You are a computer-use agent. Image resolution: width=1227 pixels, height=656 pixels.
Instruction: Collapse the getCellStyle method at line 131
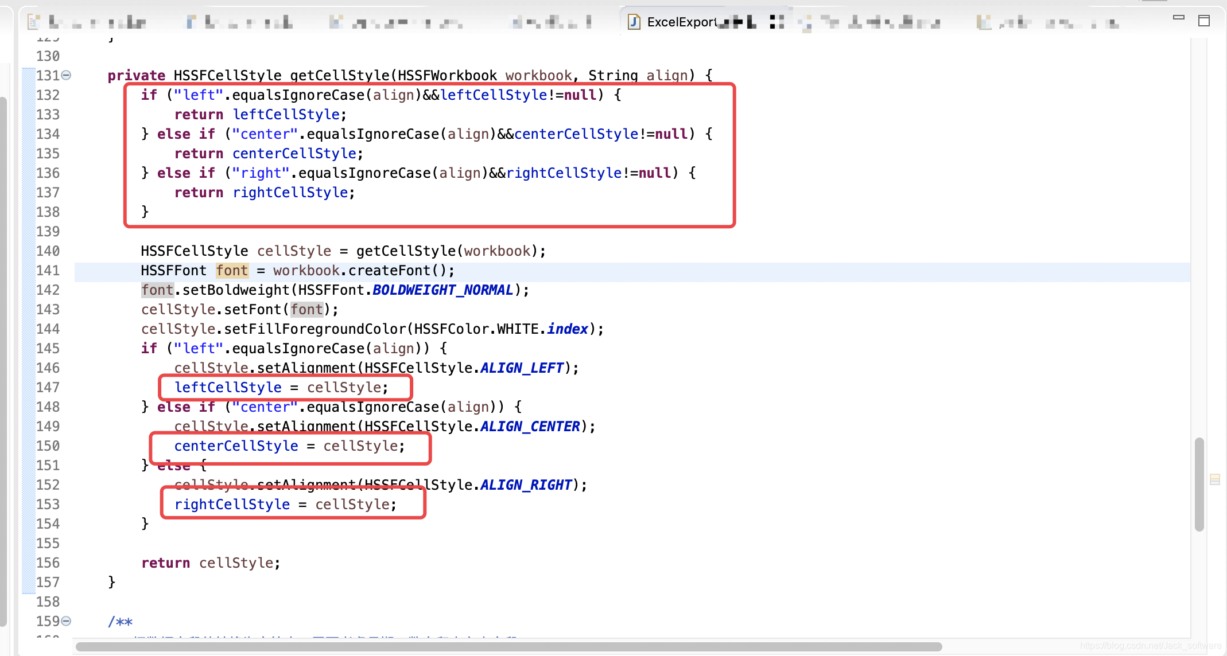[x=67, y=75]
